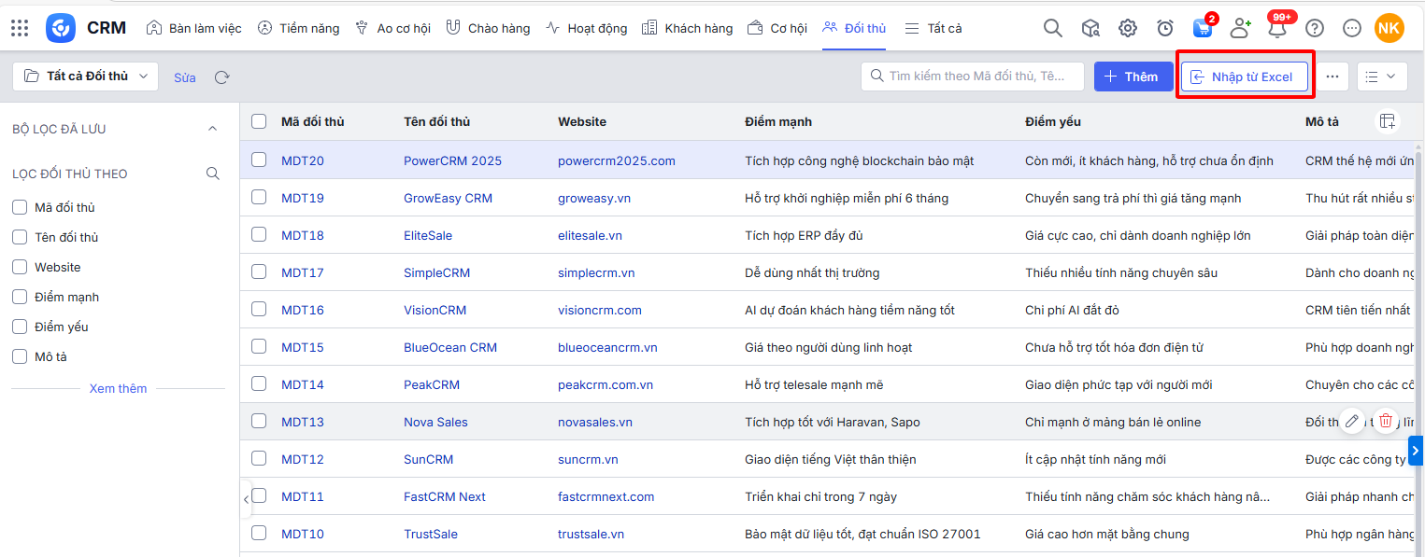Delete the Nova Sales row with trash icon

[x=1385, y=421]
